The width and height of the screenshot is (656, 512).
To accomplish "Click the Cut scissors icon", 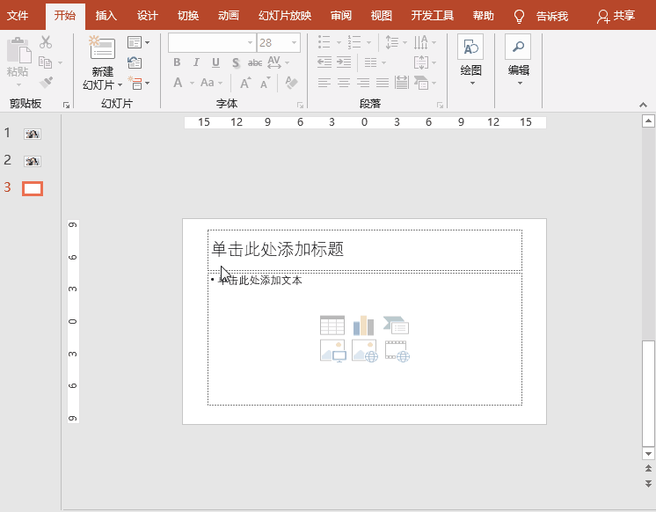I will coord(46,42).
